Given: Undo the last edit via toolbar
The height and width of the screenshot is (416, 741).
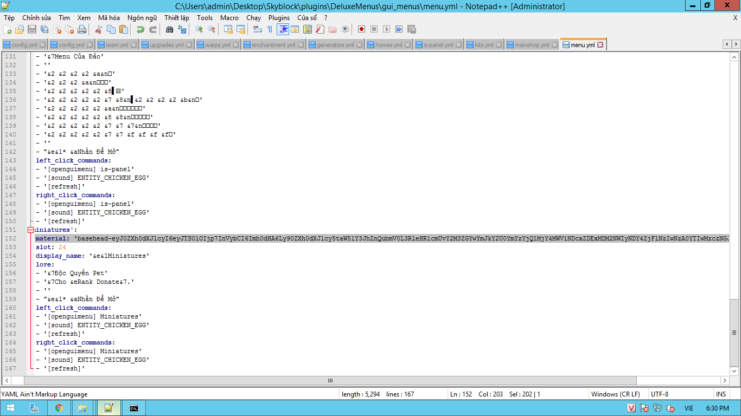Looking at the screenshot, I should pos(140,29).
